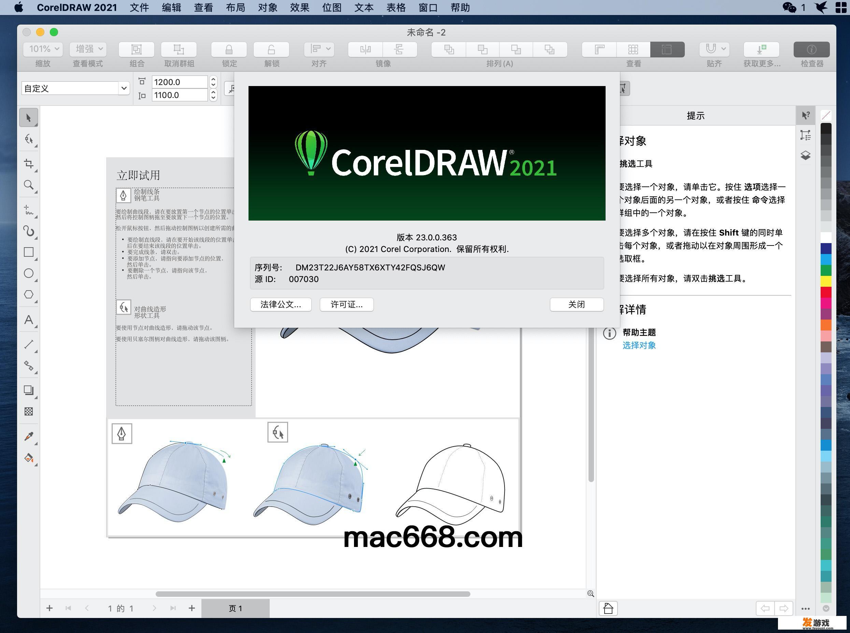Open the Objects layers docker tab icon
The width and height of the screenshot is (850, 633).
(806, 155)
